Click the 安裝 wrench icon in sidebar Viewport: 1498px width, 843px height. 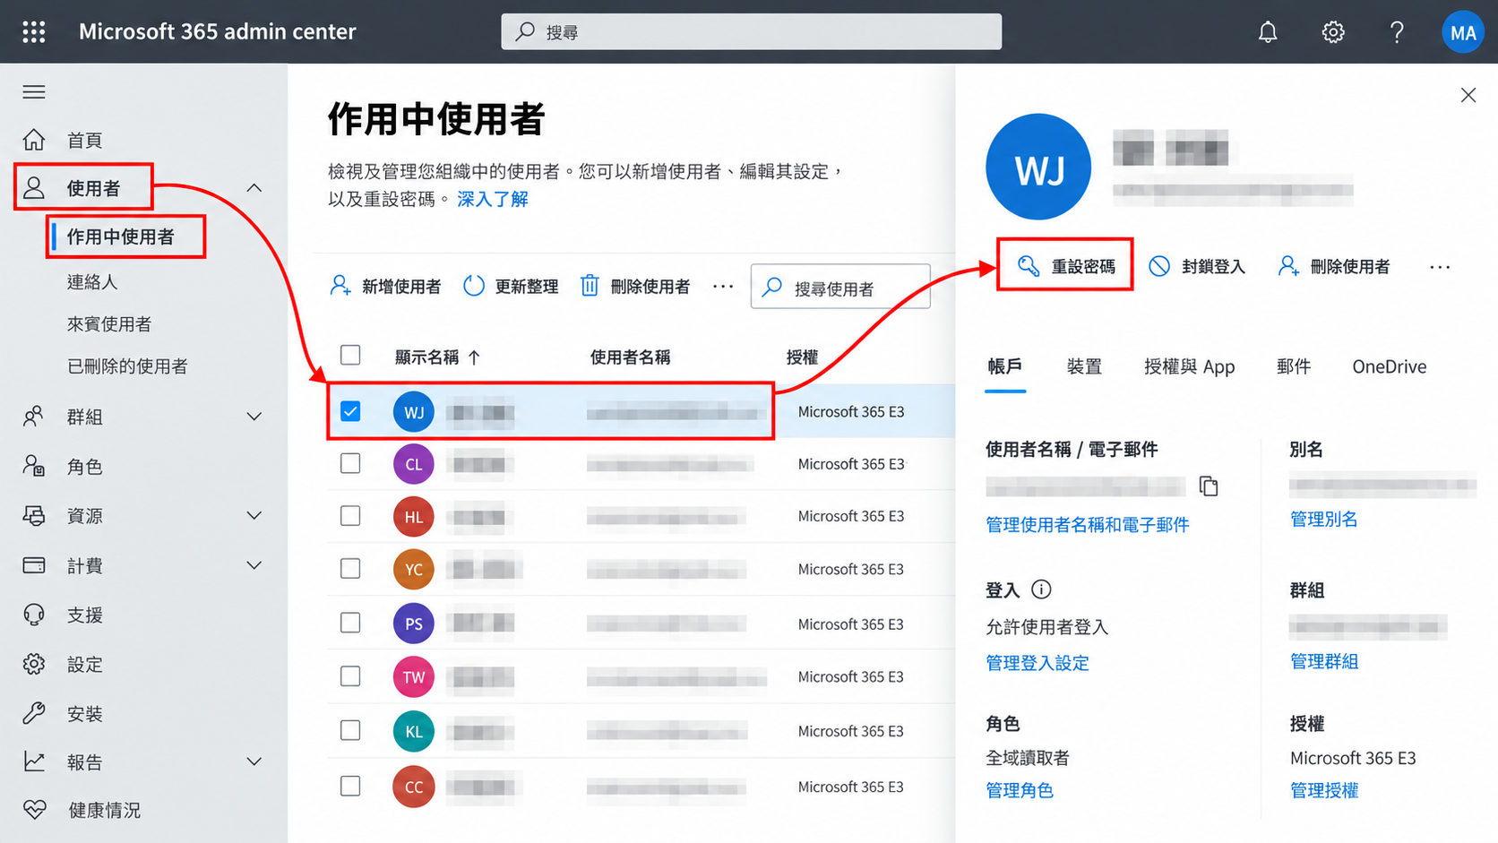[x=34, y=713]
